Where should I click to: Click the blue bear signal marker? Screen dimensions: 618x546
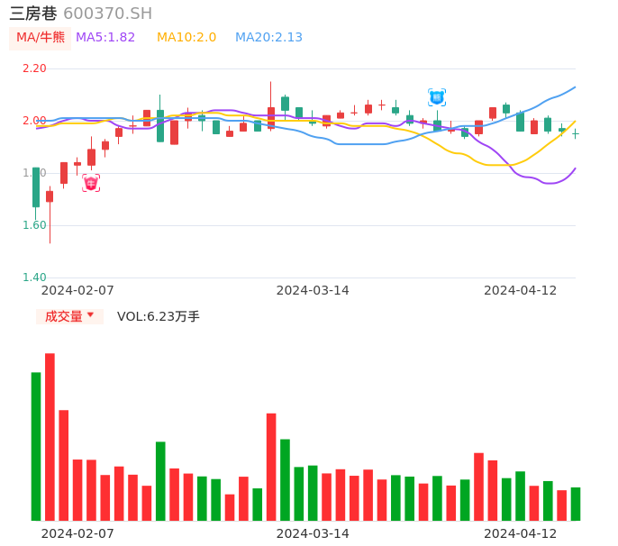pos(437,97)
